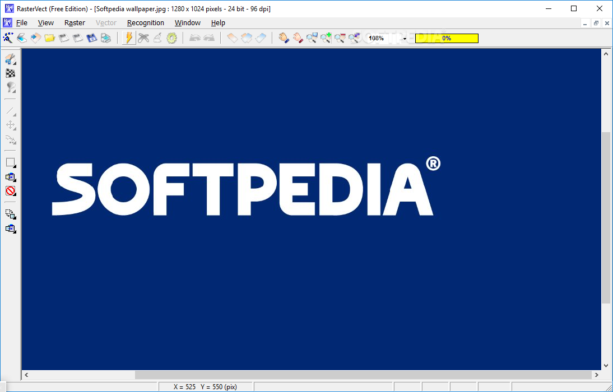
Task: Select the diagonal line tool in left toolbar
Action: click(x=11, y=111)
